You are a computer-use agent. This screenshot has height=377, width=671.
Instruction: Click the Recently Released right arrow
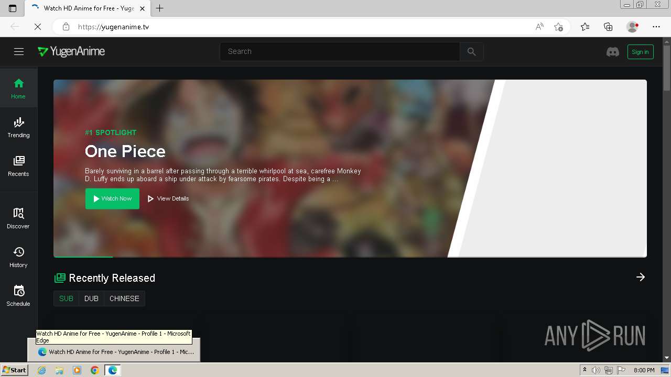click(x=641, y=277)
